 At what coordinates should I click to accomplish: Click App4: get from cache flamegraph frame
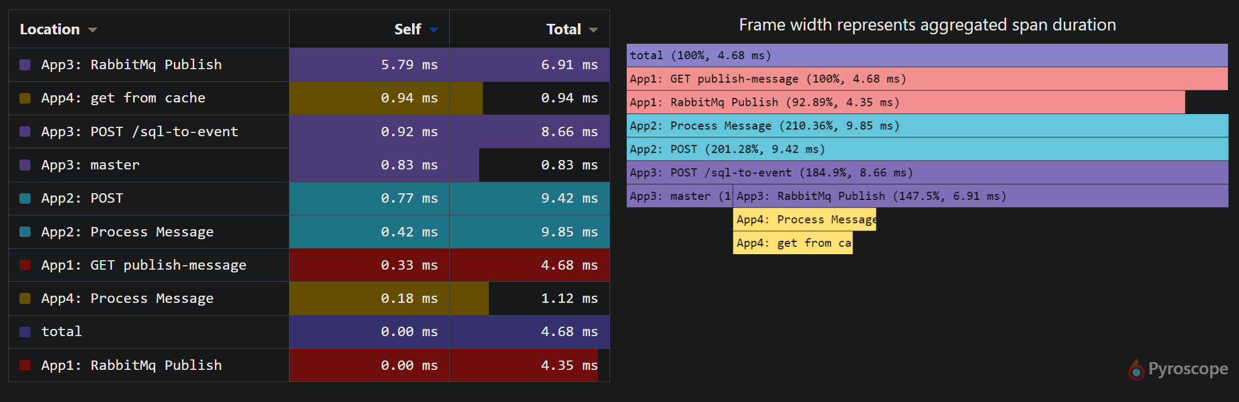[x=793, y=243]
